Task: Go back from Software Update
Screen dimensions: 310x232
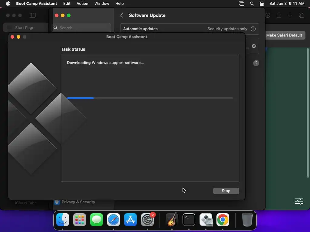Action: (x=122, y=15)
